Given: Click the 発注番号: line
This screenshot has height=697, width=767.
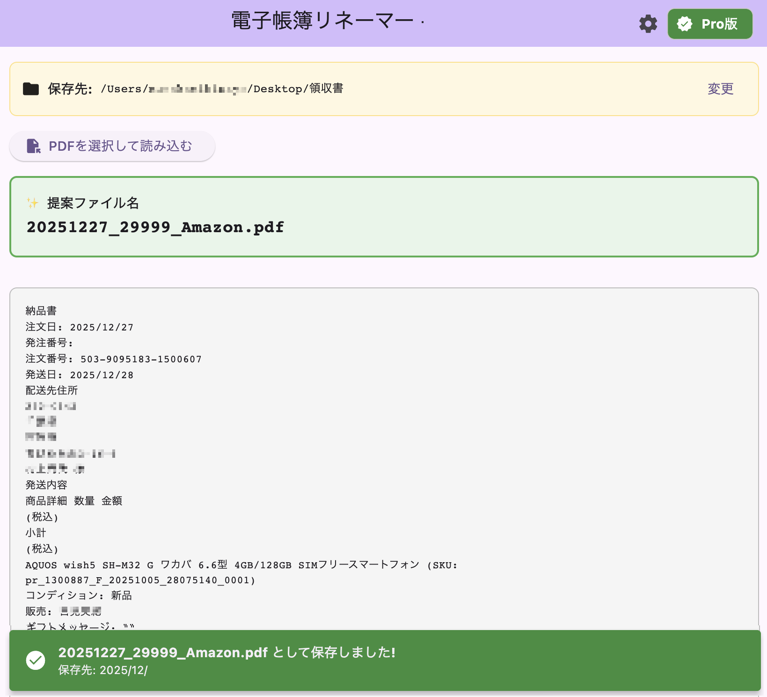Looking at the screenshot, I should click(49, 343).
